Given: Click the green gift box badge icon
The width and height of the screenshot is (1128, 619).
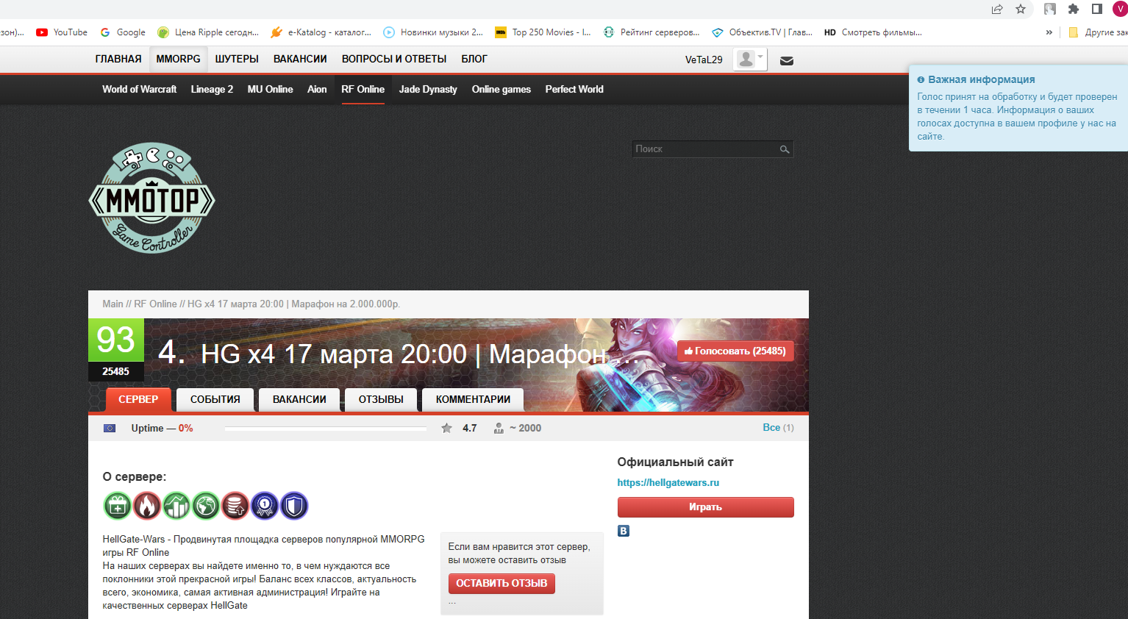Looking at the screenshot, I should (x=117, y=506).
